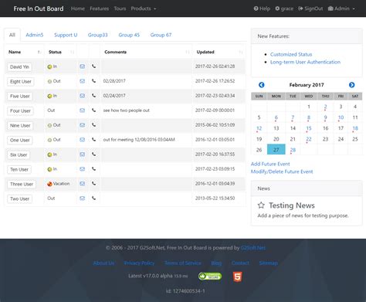
Task: Sort table by Comments column
Action: click(146, 52)
